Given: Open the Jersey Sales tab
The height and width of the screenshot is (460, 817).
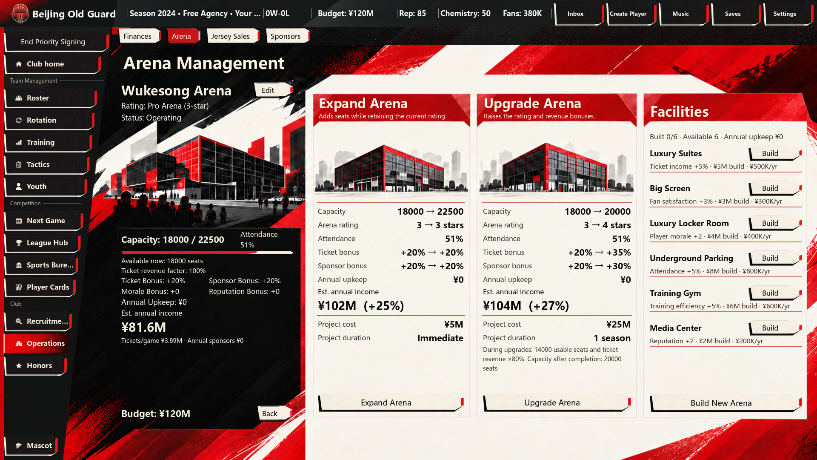Looking at the screenshot, I should [232, 36].
